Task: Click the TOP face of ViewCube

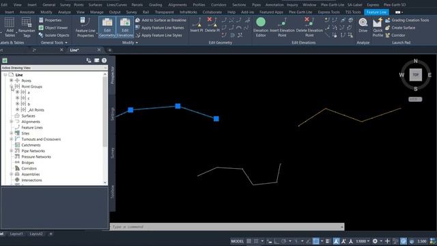Action: point(415,74)
